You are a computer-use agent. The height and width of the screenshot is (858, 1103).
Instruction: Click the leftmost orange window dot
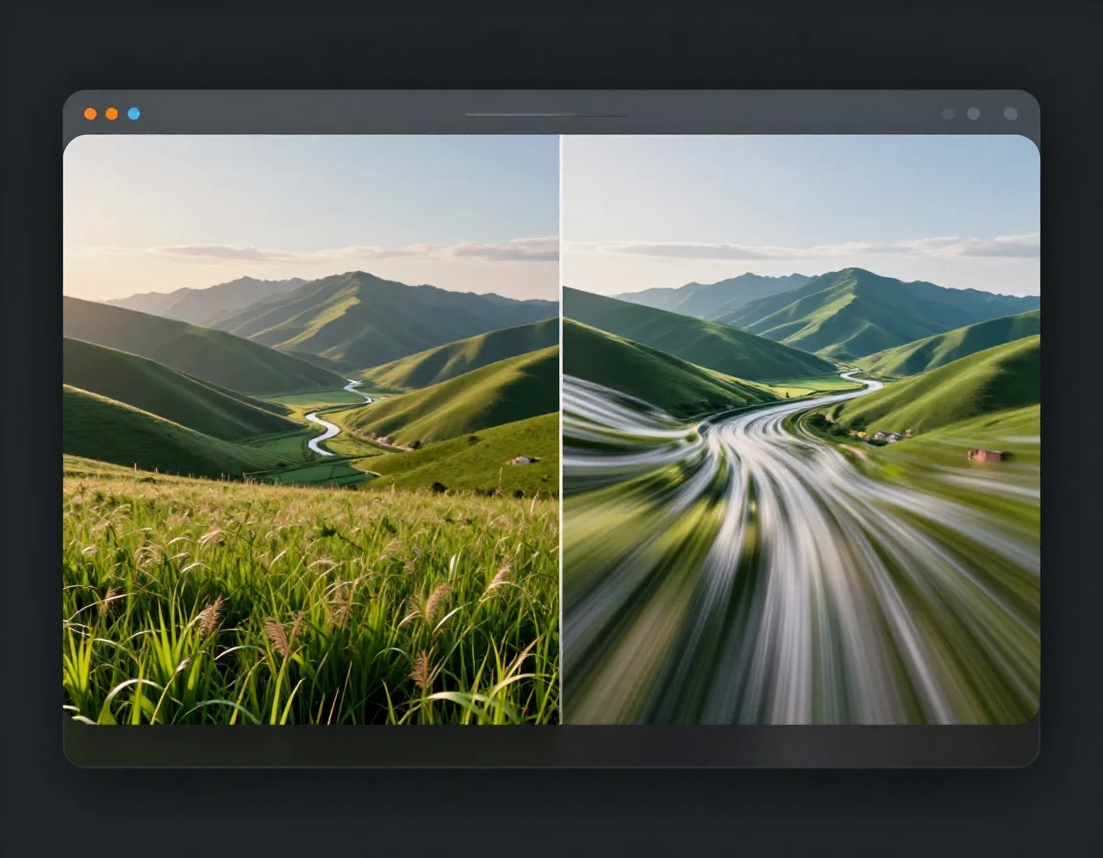click(90, 113)
